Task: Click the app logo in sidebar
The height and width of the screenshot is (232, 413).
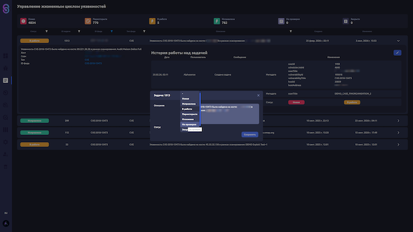Action: tap(6, 8)
